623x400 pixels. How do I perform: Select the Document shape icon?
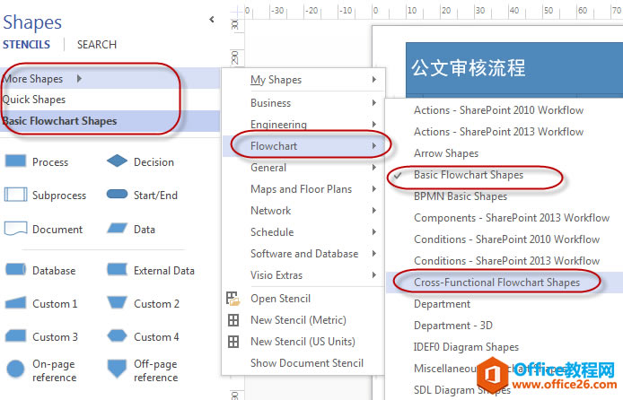click(x=15, y=229)
